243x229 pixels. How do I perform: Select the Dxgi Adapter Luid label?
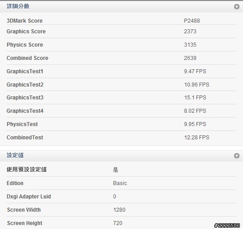[x=29, y=197]
